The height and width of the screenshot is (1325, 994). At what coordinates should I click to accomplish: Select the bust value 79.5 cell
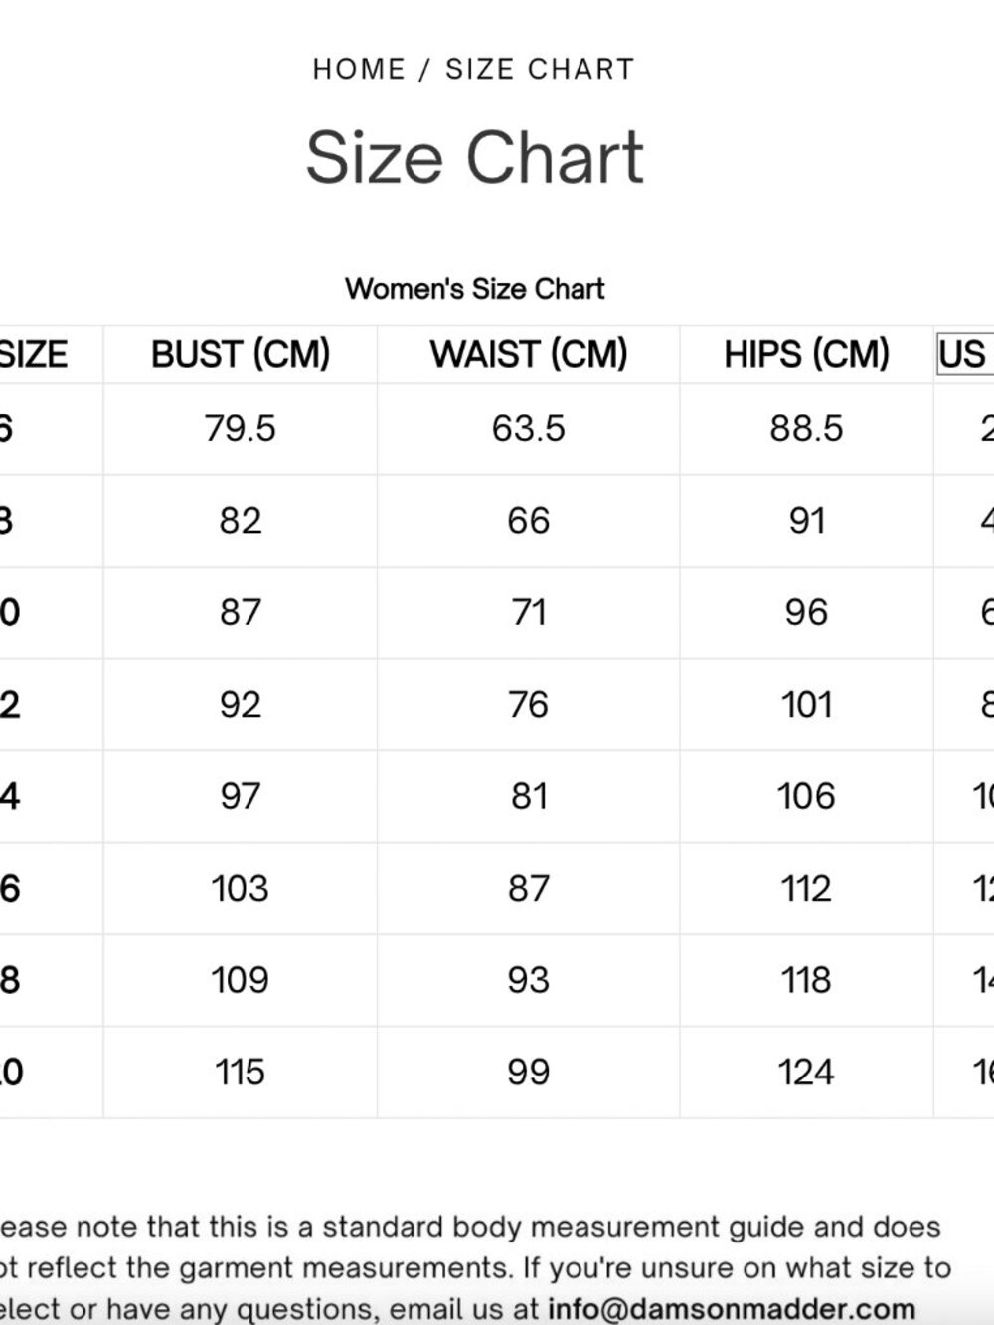click(241, 428)
